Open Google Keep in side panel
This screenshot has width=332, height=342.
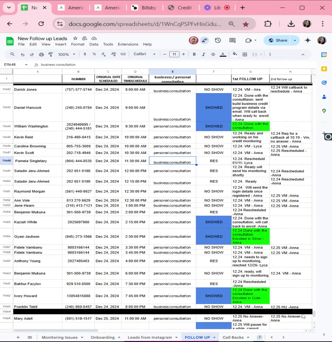pos(324,69)
